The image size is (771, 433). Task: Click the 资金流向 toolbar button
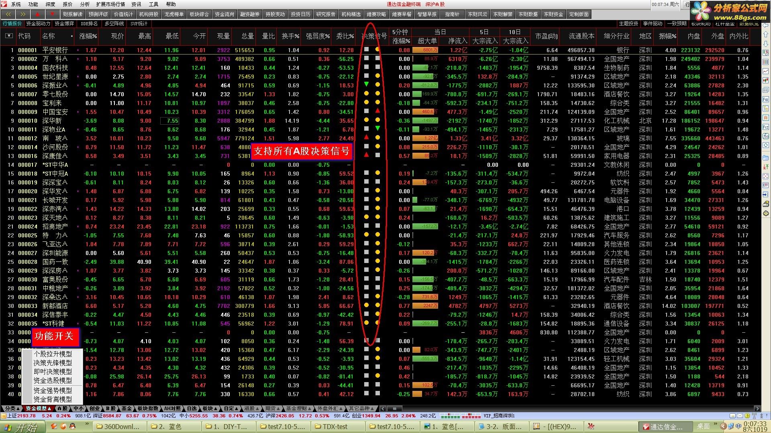[x=224, y=14]
